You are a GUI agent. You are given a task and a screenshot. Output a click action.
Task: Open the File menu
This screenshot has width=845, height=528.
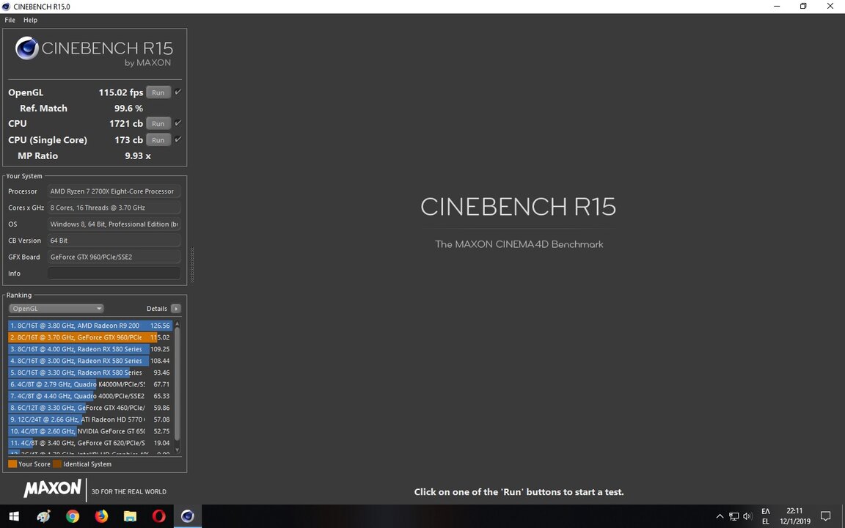click(x=10, y=20)
